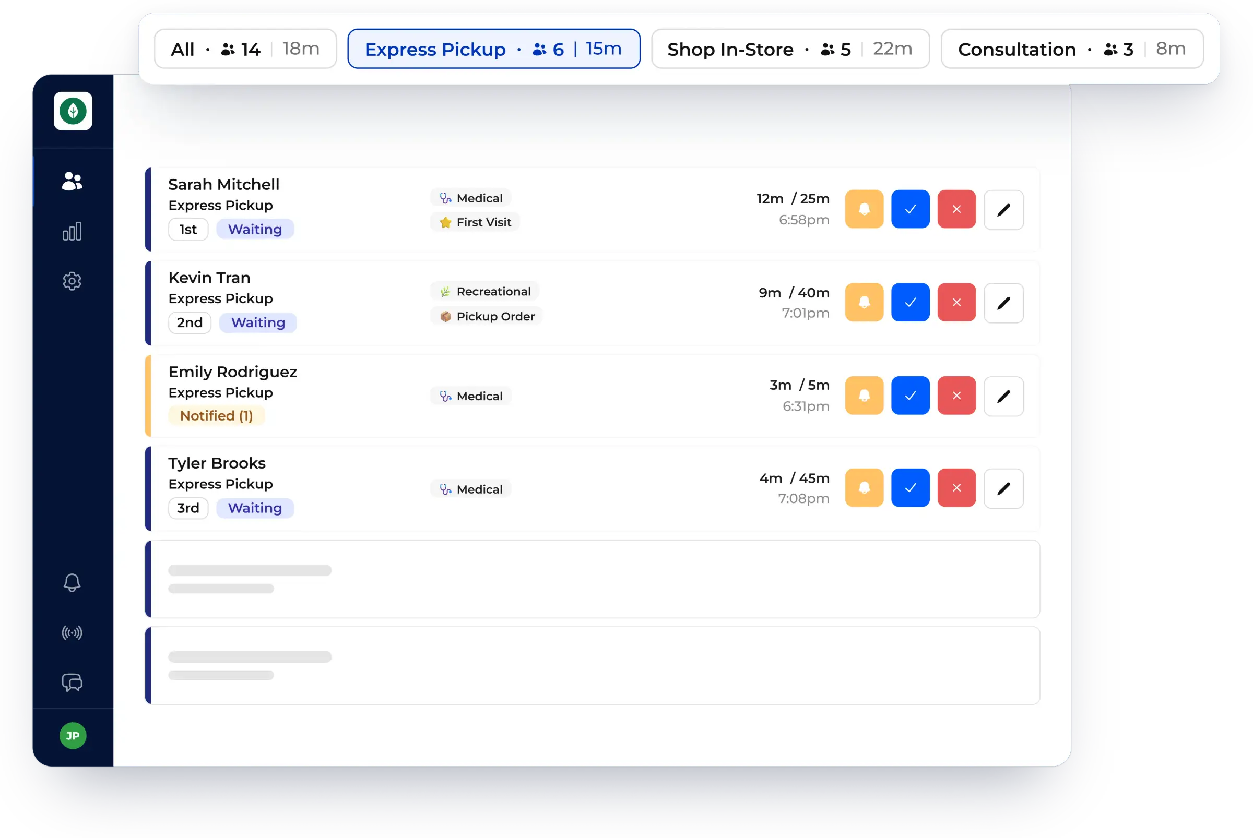Click the 3rd position badge
This screenshot has width=1253, height=838.
(x=188, y=508)
